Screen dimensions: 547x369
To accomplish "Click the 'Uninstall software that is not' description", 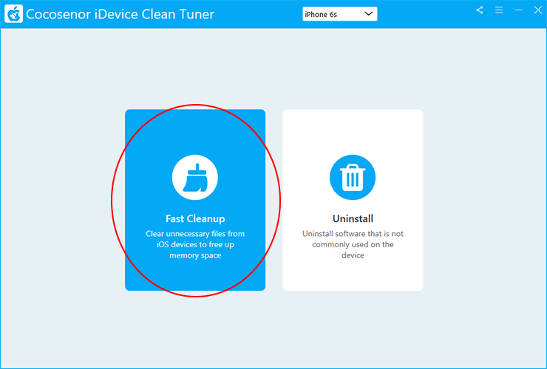I will pos(353,244).
